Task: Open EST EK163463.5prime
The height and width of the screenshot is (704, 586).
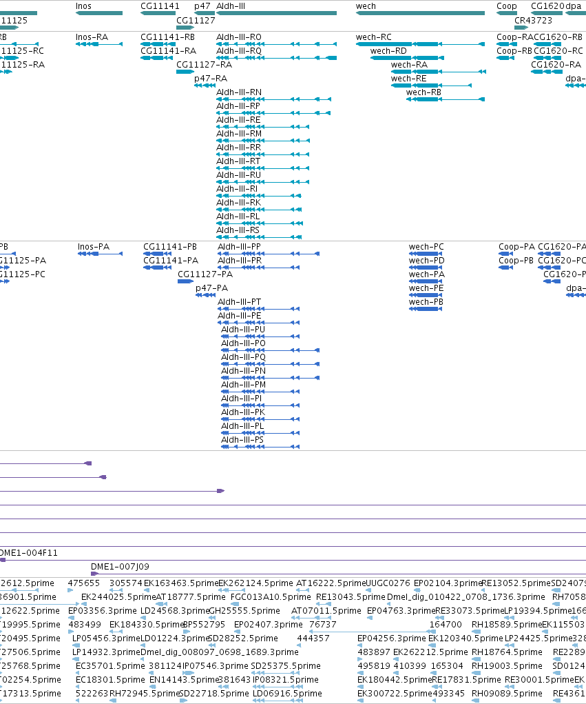Action: tap(181, 583)
